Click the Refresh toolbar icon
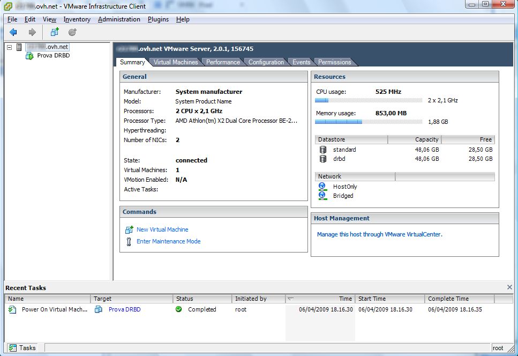 [72, 32]
